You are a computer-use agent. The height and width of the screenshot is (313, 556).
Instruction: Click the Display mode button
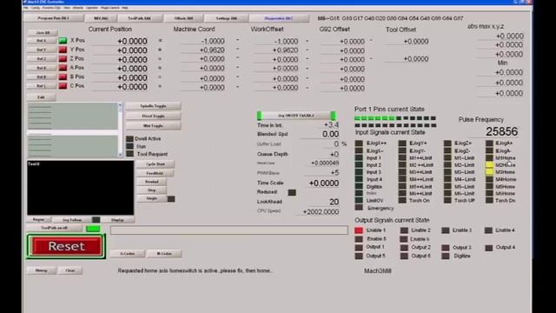(117, 220)
